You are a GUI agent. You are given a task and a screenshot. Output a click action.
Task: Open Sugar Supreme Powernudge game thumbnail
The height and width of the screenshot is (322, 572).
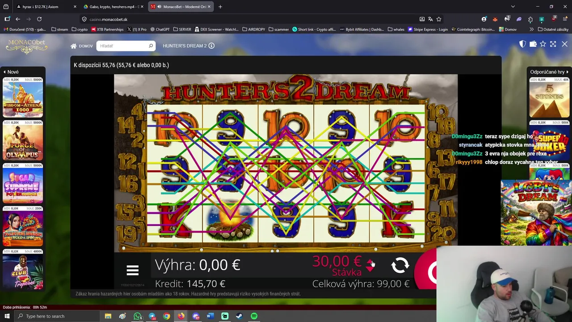pos(23,183)
